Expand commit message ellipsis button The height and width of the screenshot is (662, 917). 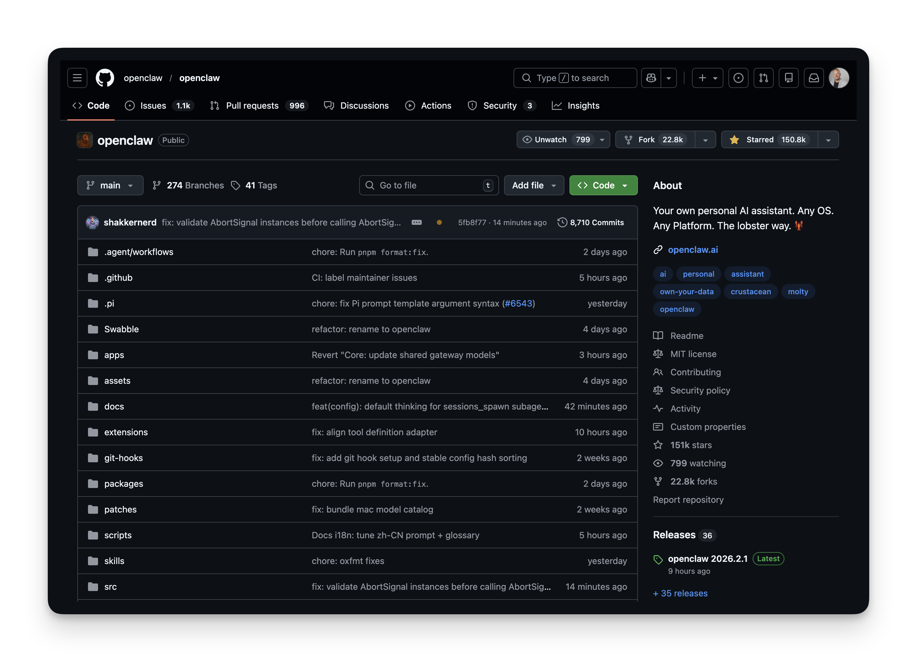pos(416,222)
